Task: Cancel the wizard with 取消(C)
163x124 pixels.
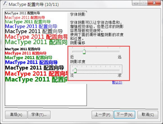Action: click(x=148, y=115)
